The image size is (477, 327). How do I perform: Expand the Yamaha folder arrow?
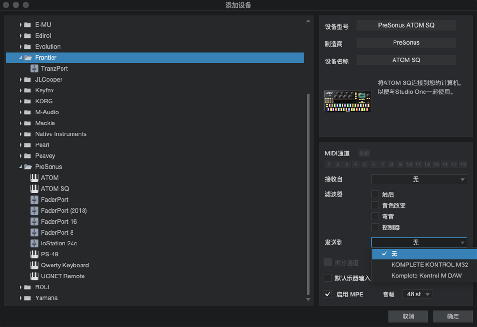pyautogui.click(x=21, y=298)
